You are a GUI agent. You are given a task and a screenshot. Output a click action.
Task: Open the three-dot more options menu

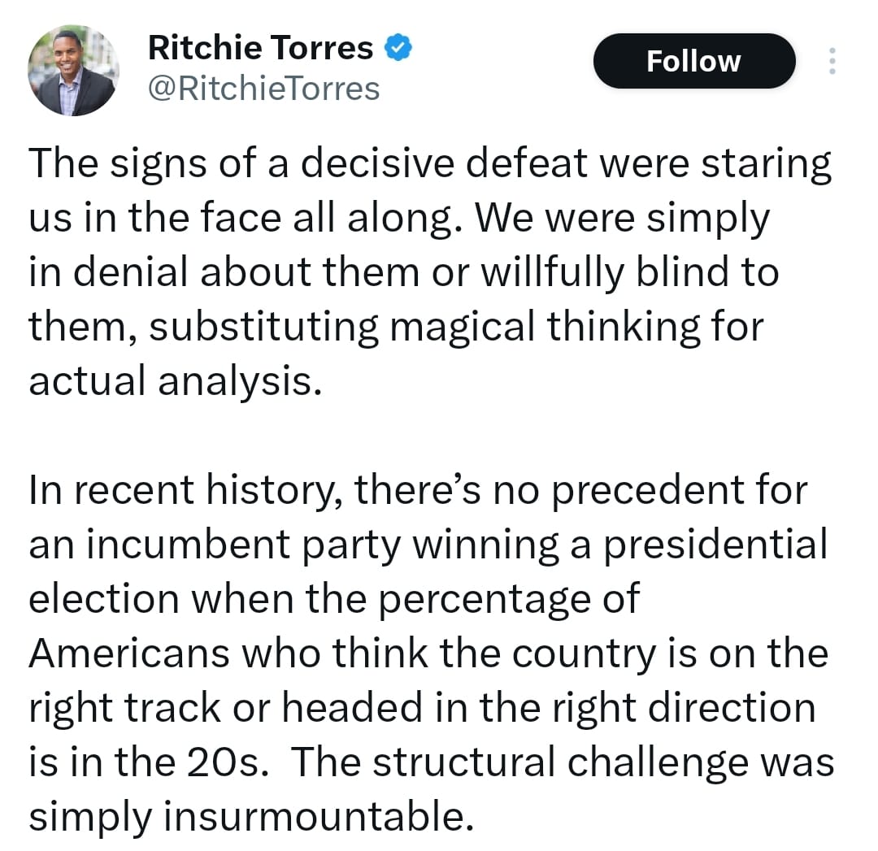[x=831, y=61]
